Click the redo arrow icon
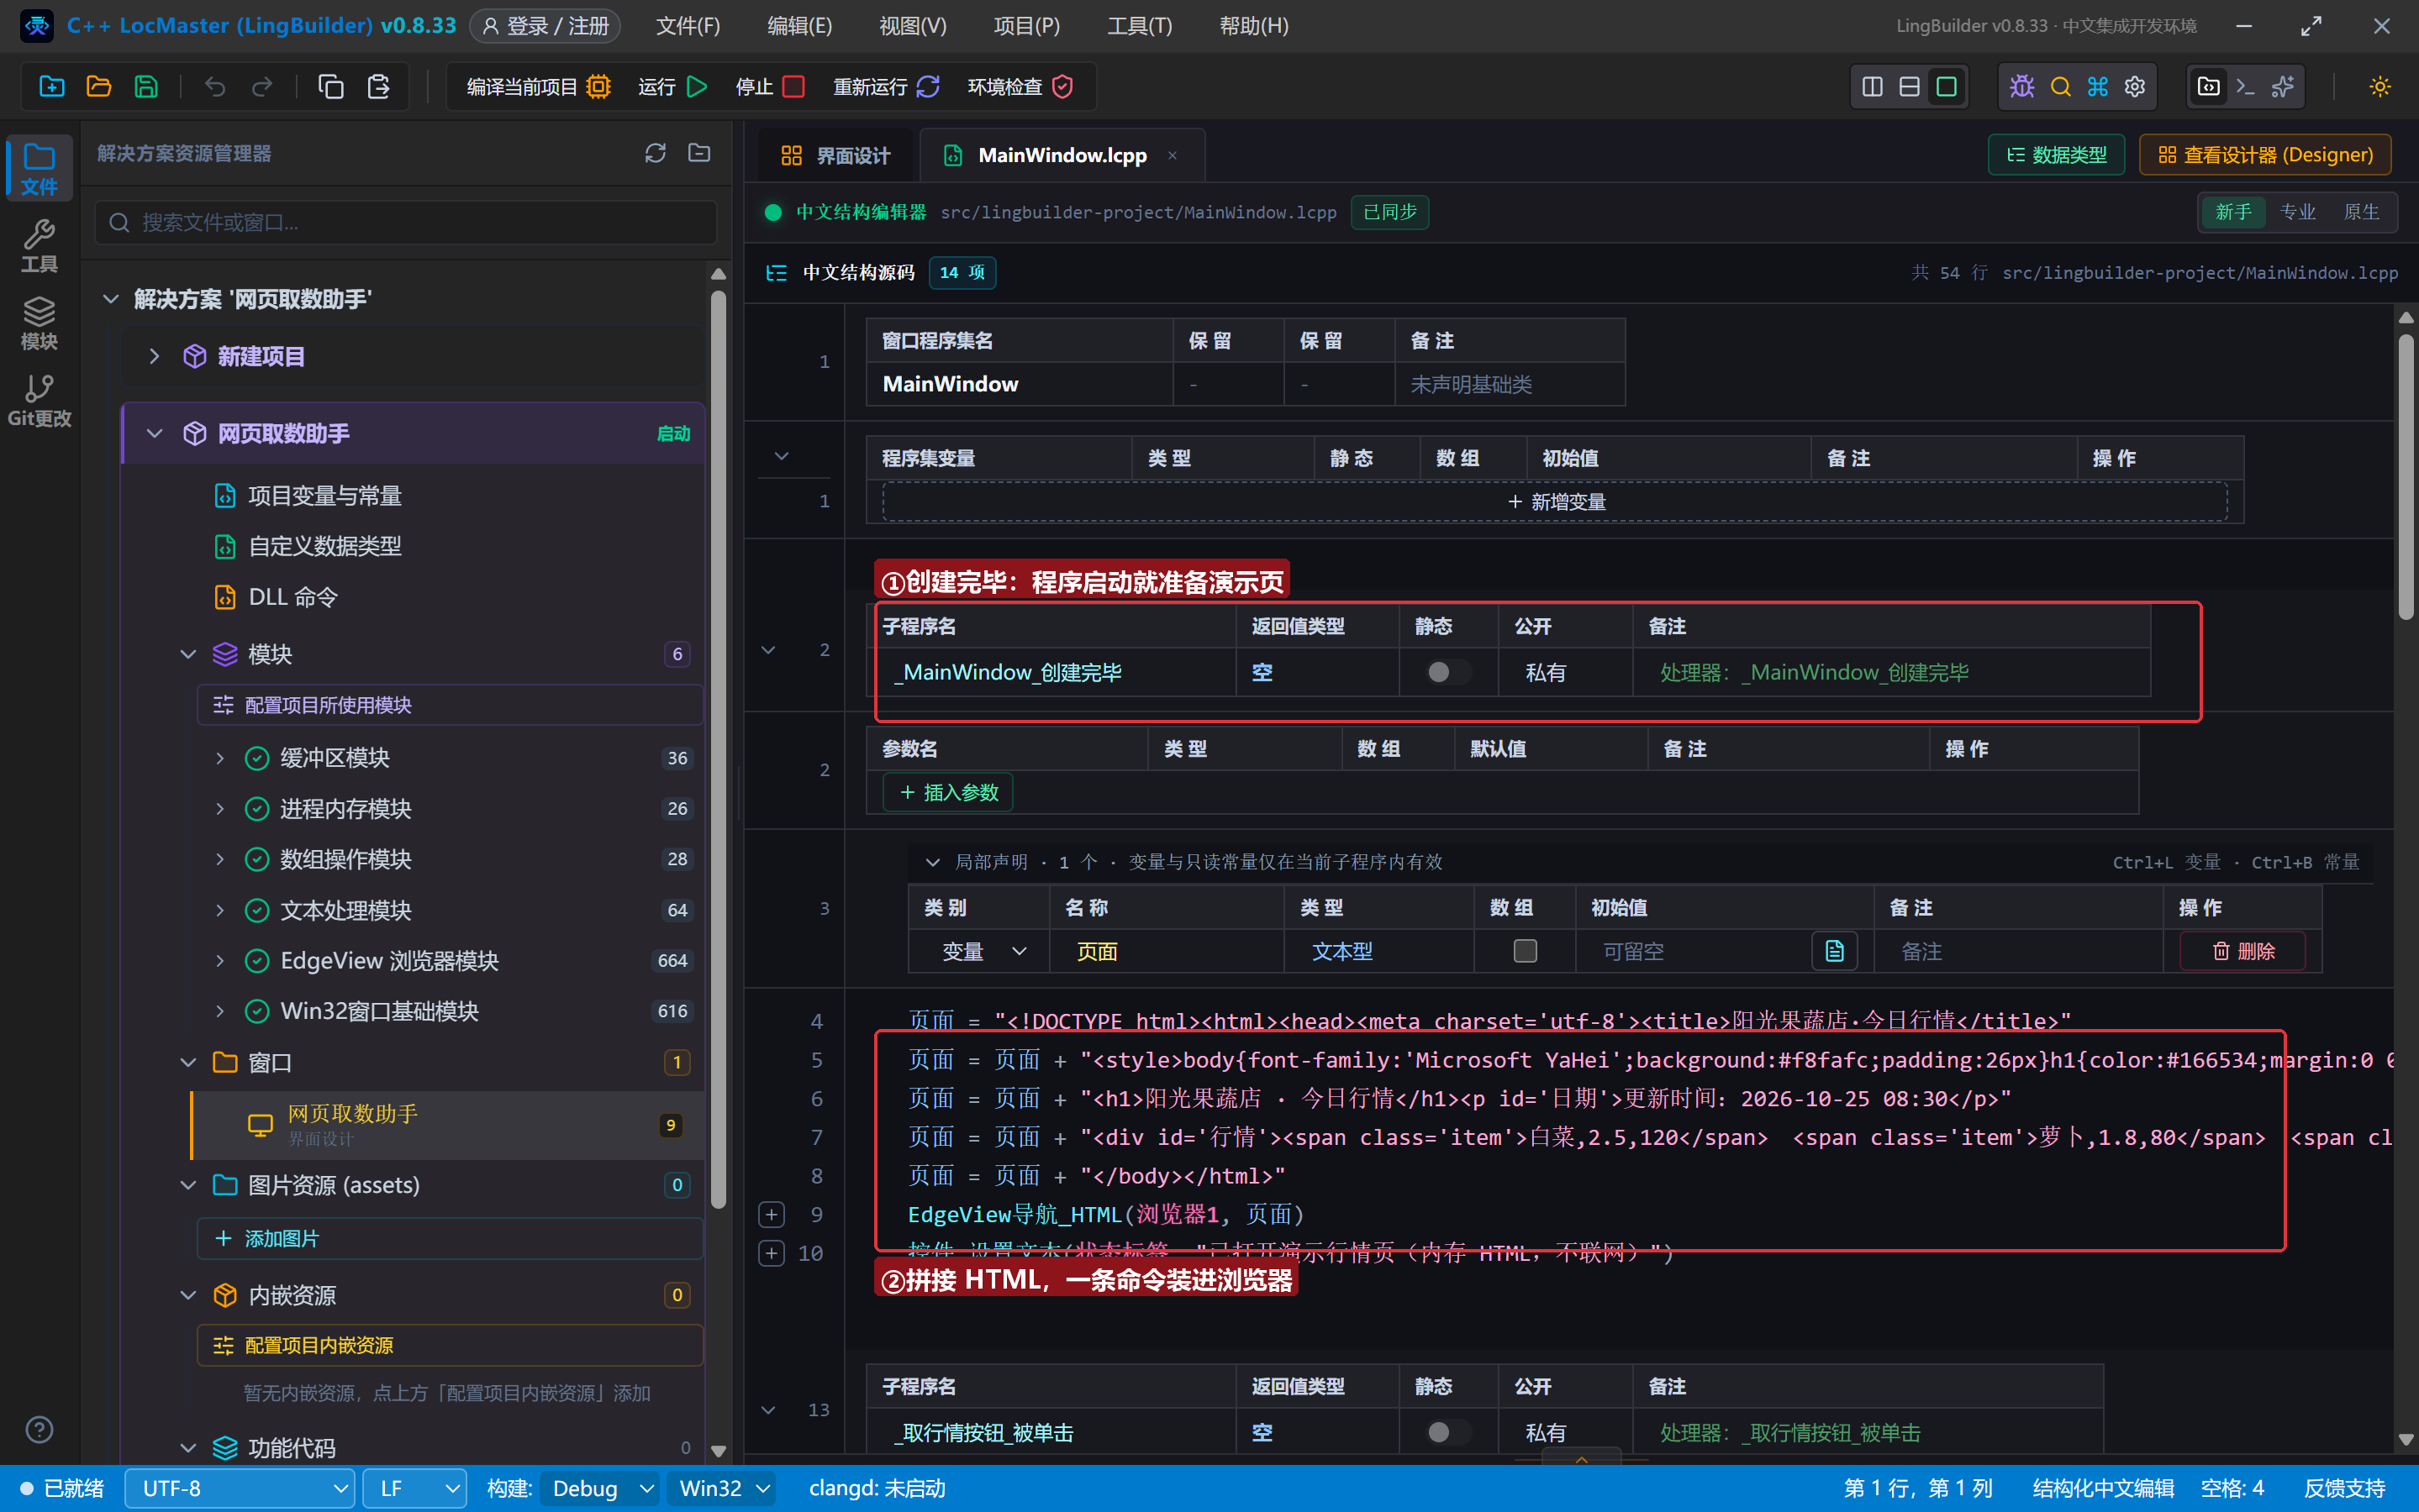 coord(262,87)
